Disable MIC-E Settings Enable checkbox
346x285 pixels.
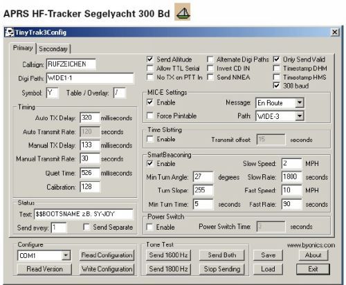(x=150, y=102)
